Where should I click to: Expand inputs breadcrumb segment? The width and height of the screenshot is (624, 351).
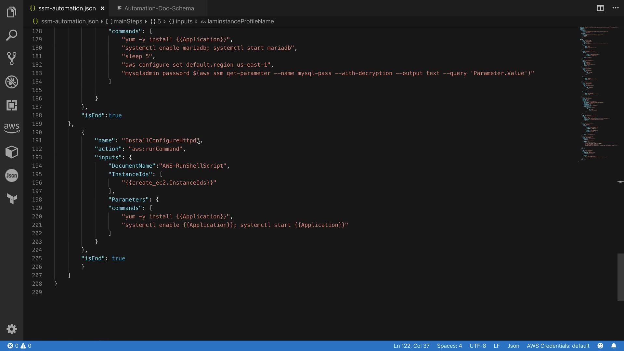point(184,21)
